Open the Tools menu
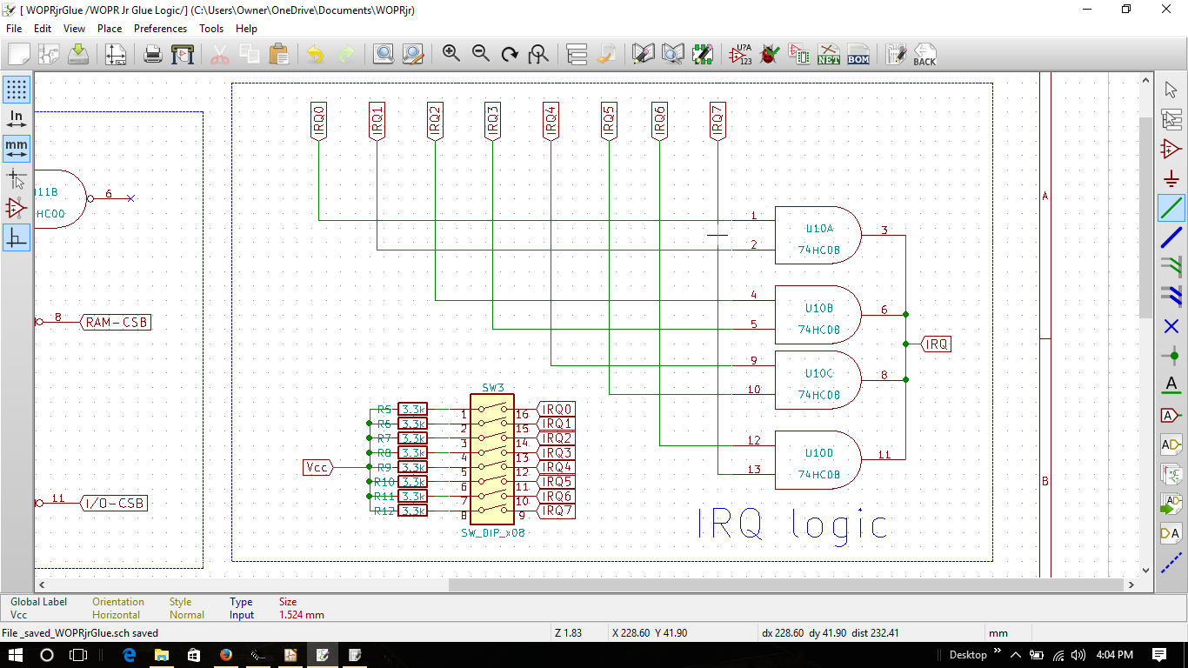Viewport: 1188px width, 668px height. (x=211, y=29)
